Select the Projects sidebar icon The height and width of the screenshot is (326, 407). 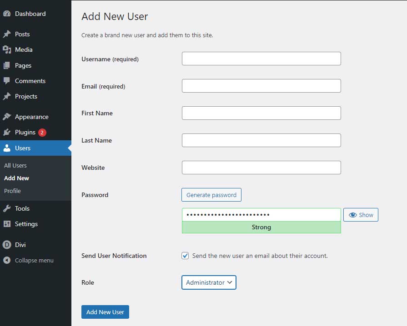(x=8, y=96)
